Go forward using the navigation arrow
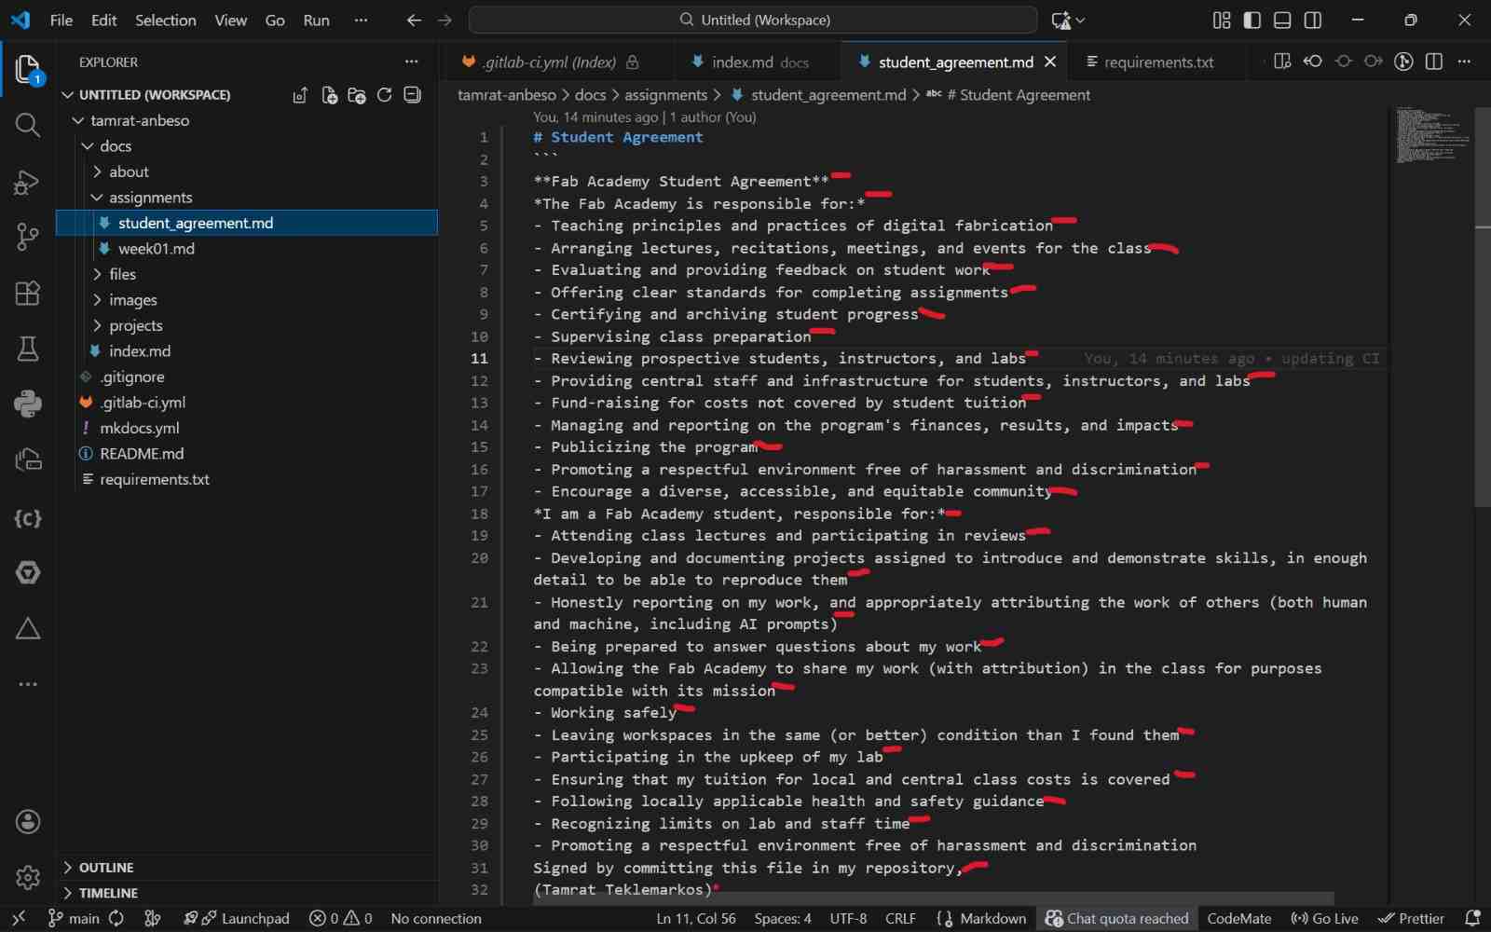Image resolution: width=1491 pixels, height=932 pixels. coord(445,20)
